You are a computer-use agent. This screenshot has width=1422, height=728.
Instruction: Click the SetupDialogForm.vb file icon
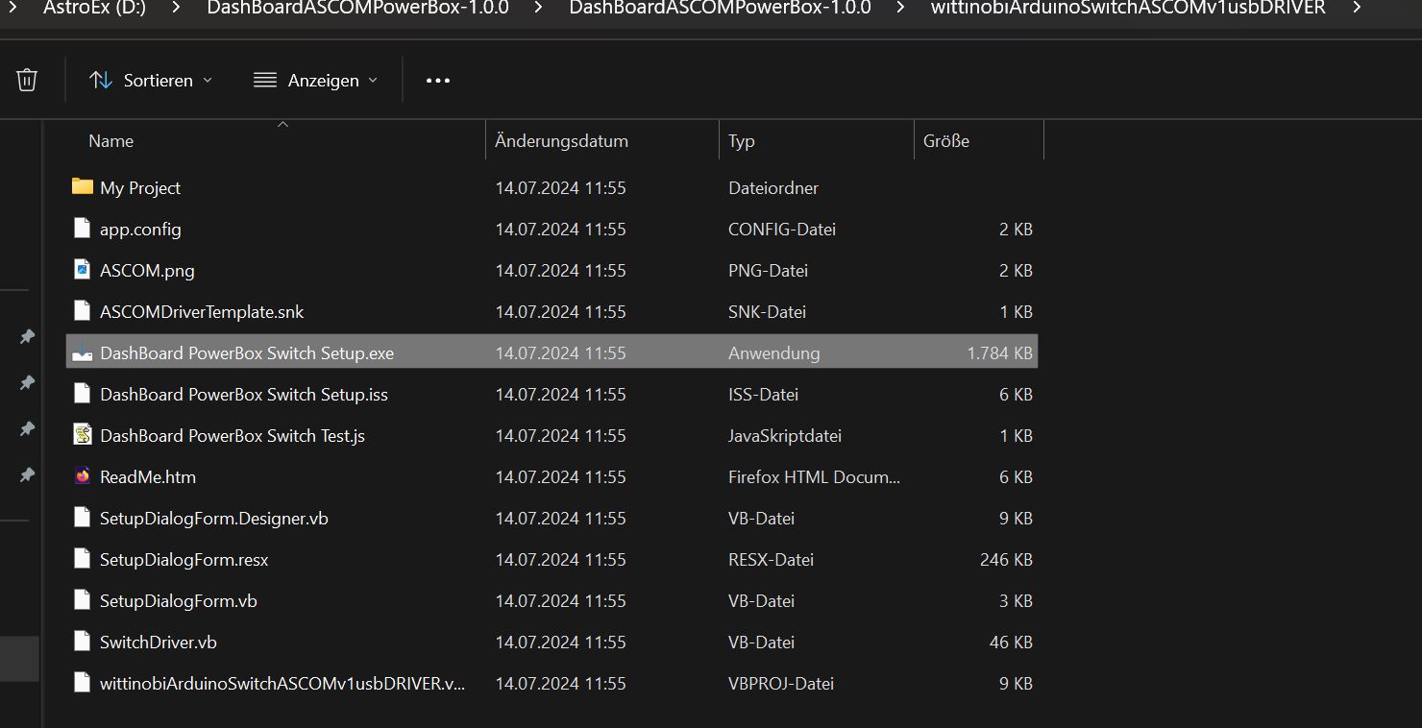[x=83, y=600]
